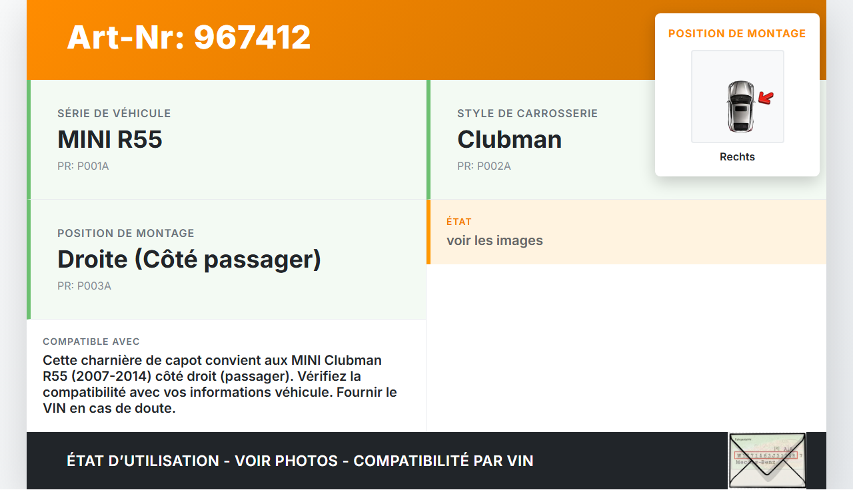Click the orange ÉTAT label
853x490 pixels.
pos(459,222)
